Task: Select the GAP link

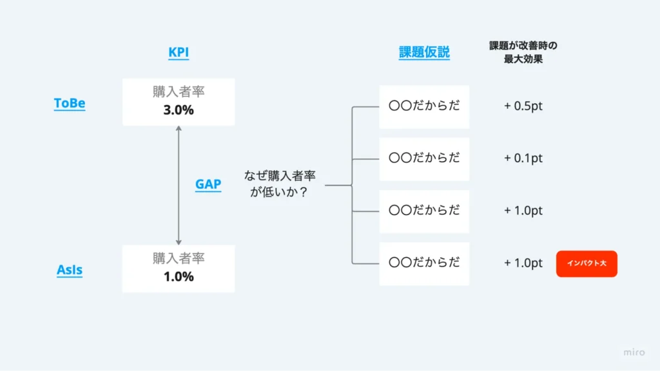Action: tap(208, 184)
